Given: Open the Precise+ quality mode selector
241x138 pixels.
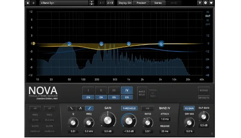Looking at the screenshot, I should click(142, 3).
